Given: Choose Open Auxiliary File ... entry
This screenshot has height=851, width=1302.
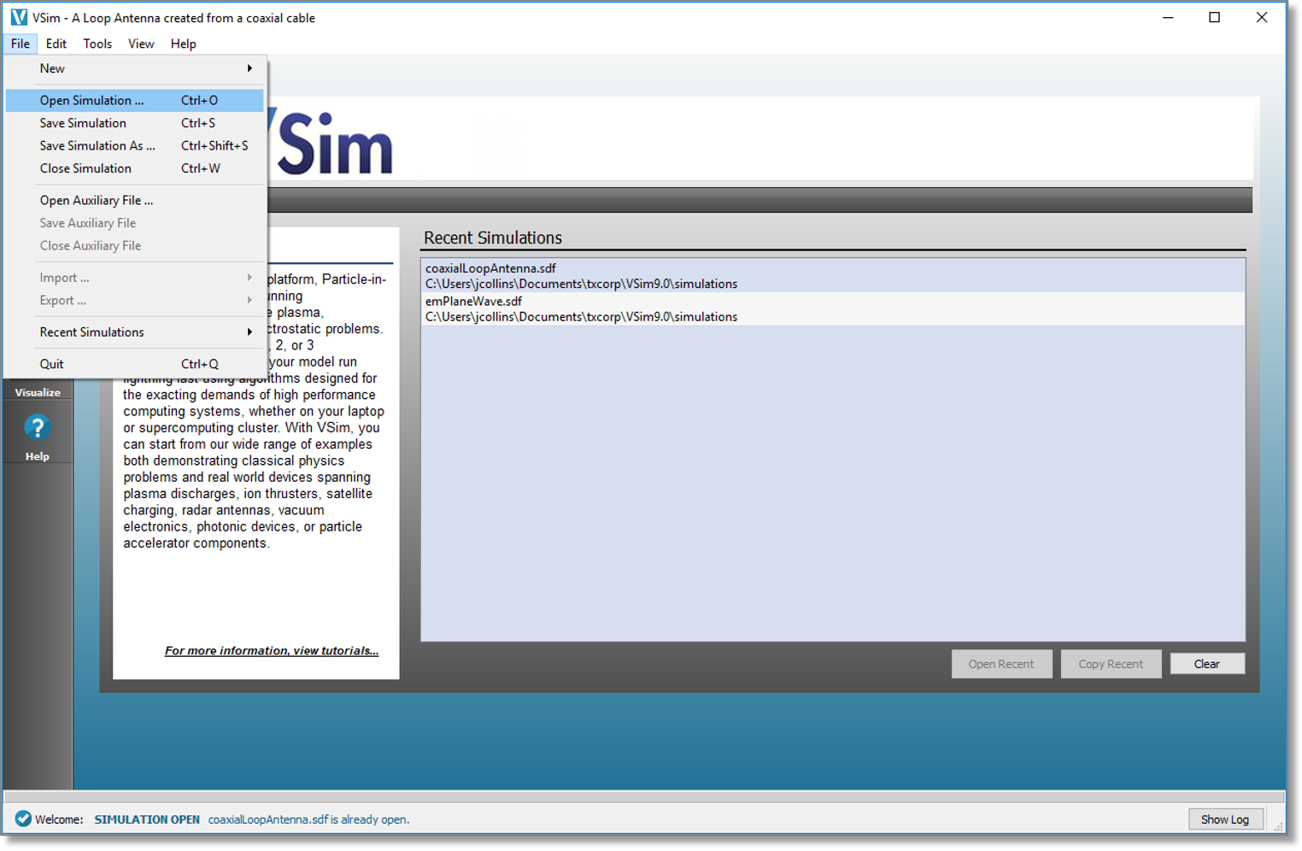Looking at the screenshot, I should pos(135,200).
